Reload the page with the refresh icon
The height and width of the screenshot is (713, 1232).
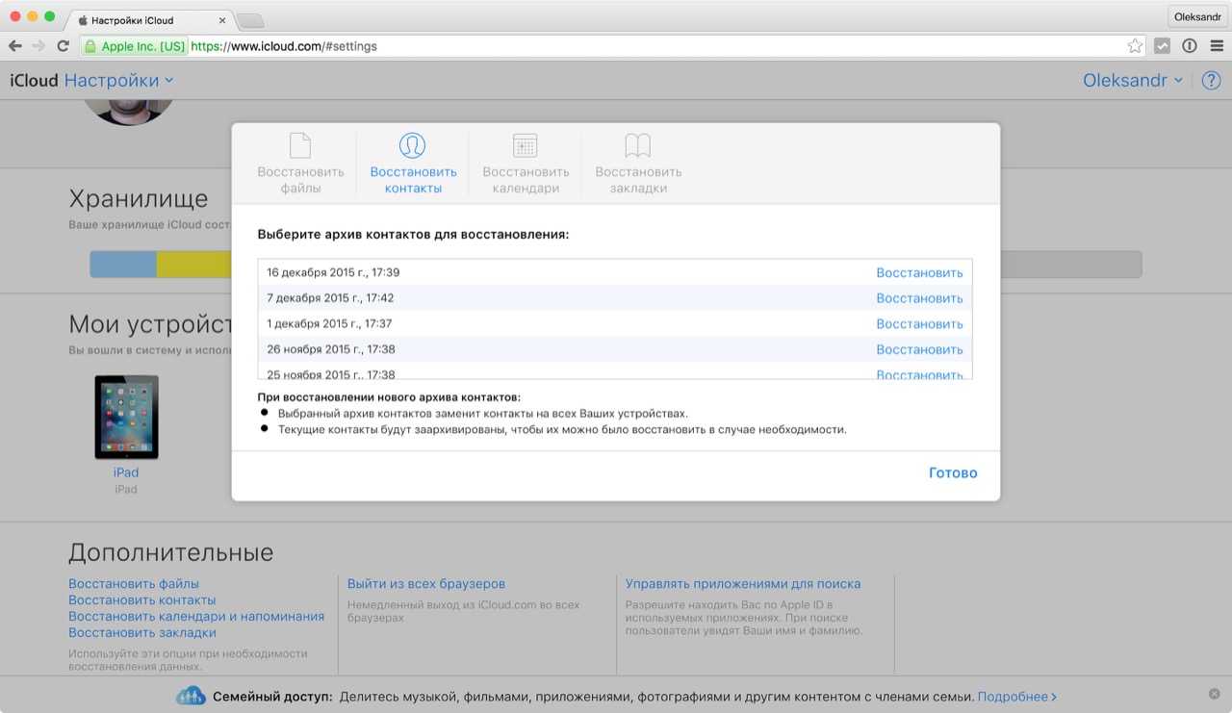tap(64, 46)
